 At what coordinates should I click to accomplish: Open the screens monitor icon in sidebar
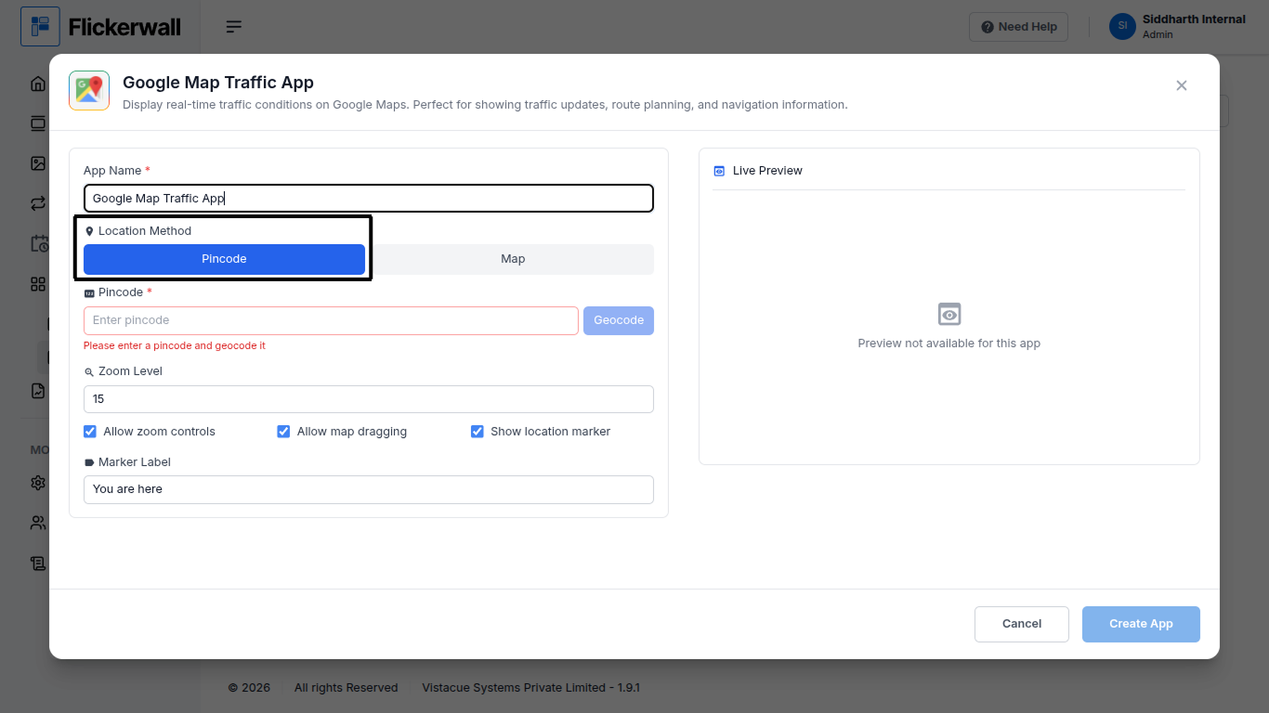coord(38,123)
